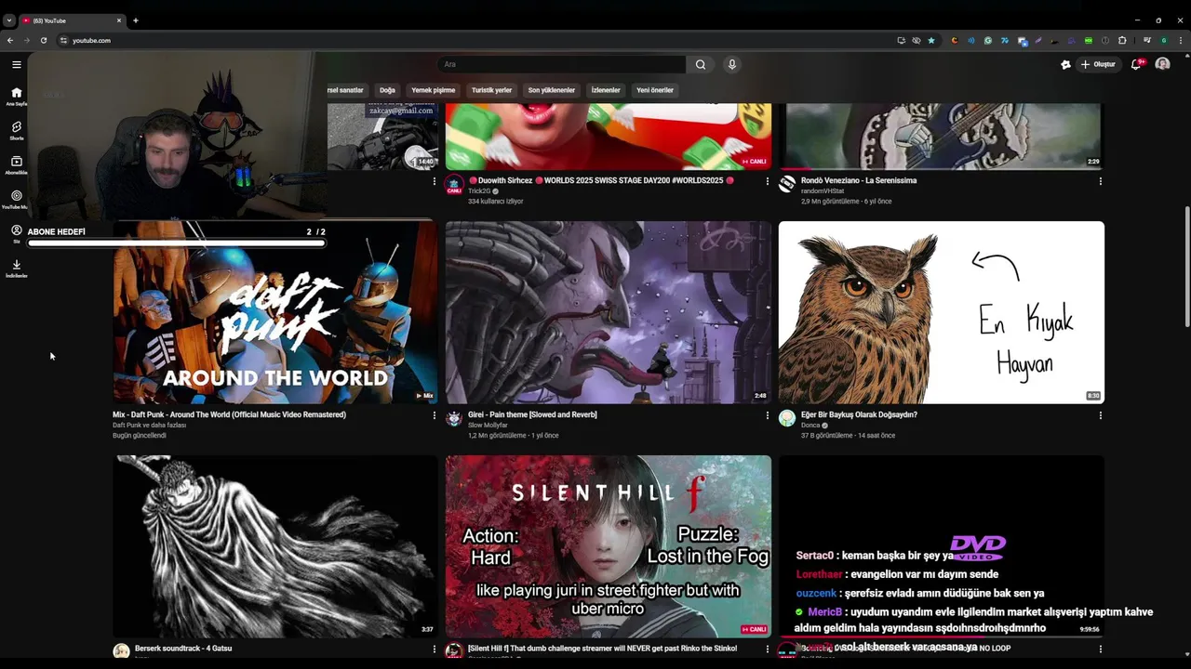
Task: Open YouTube Music sidebar icon
Action: tap(16, 199)
